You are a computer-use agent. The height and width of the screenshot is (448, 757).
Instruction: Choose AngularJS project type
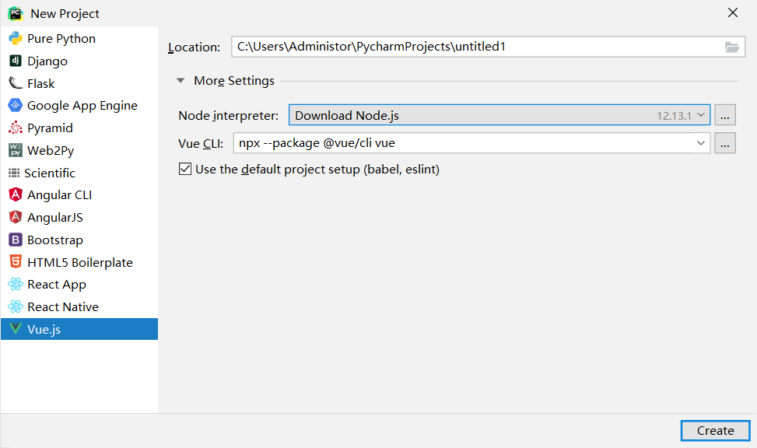tap(79, 217)
